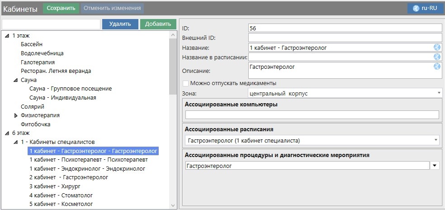Click globe icon in Описание field
The width and height of the screenshot is (445, 210).
pyautogui.click(x=437, y=67)
